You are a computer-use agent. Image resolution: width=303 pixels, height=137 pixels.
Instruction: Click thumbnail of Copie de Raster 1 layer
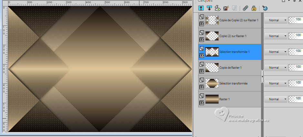pos(212,68)
